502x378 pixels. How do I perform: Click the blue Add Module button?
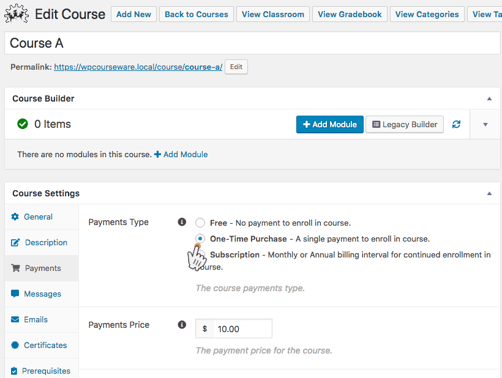(330, 124)
